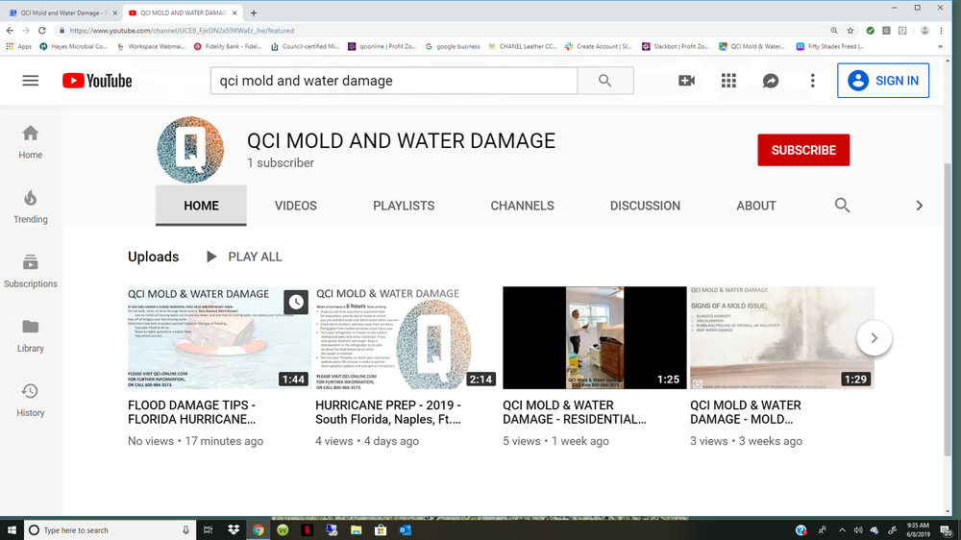This screenshot has width=961, height=540.
Task: Open Fidelity Bank bookmark
Action: [228, 46]
